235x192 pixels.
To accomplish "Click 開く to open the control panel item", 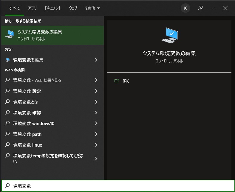I will (x=126, y=81).
